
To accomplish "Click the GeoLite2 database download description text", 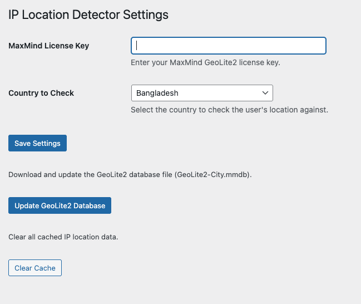I will pyautogui.click(x=130, y=175).
